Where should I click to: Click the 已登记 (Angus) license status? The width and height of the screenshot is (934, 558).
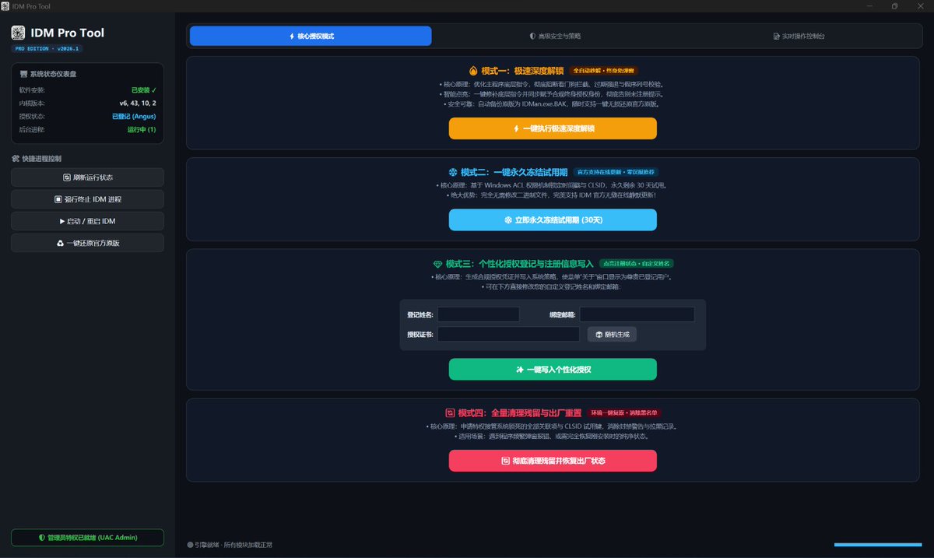tap(134, 117)
